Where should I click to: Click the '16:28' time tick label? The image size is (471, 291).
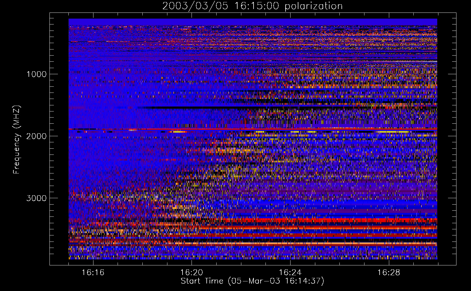389,273
